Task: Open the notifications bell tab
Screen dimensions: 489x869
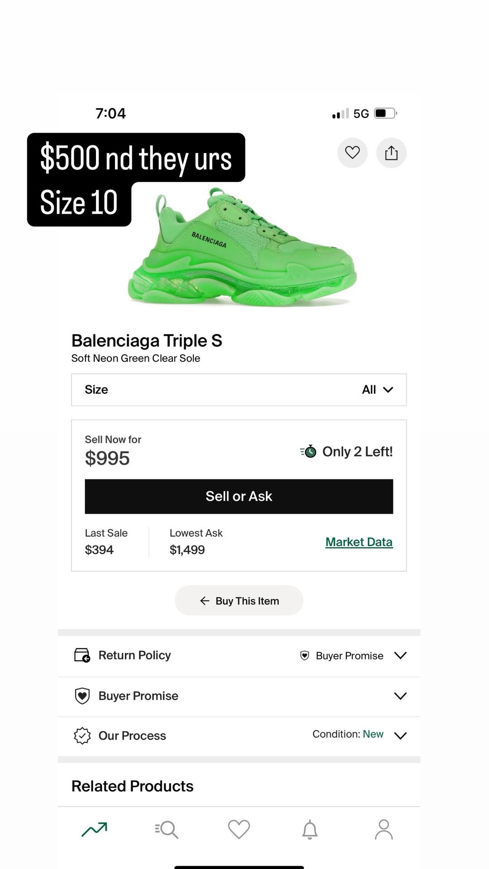Action: [x=310, y=830]
